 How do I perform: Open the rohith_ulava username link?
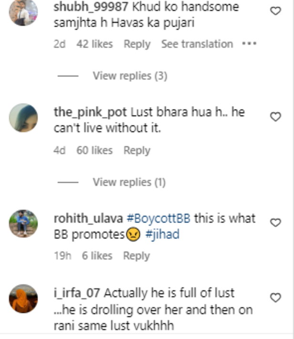tap(88, 219)
